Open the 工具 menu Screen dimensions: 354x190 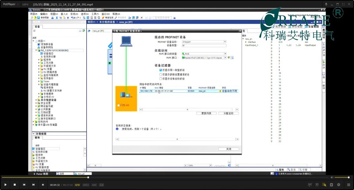(x=95, y=14)
